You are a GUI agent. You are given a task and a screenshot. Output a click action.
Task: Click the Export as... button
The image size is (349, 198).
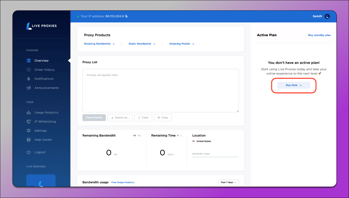pos(120,118)
